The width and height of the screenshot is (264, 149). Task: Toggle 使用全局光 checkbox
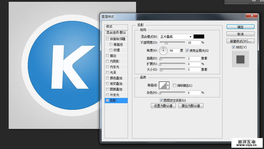pos(187,51)
